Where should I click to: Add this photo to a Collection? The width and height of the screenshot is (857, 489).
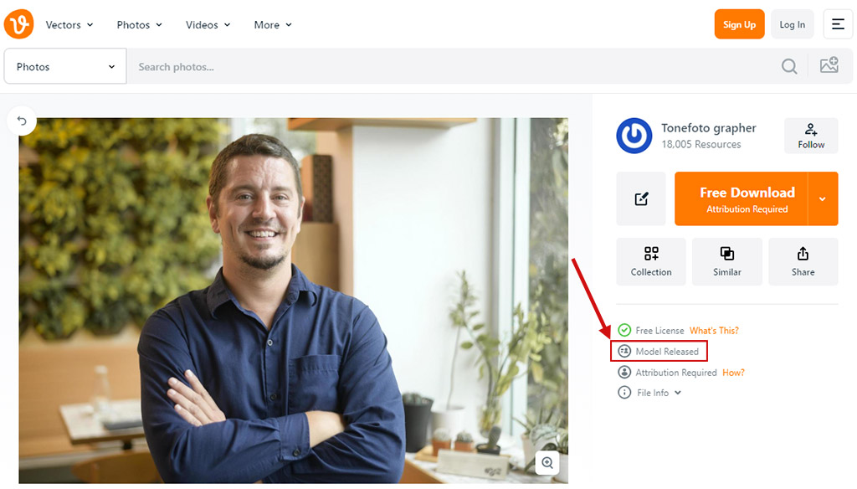tap(651, 261)
